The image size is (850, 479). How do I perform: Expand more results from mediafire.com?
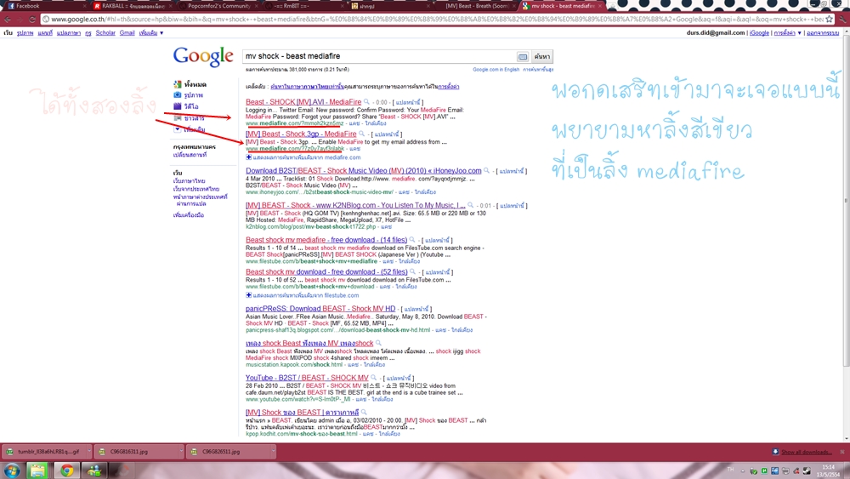point(303,157)
